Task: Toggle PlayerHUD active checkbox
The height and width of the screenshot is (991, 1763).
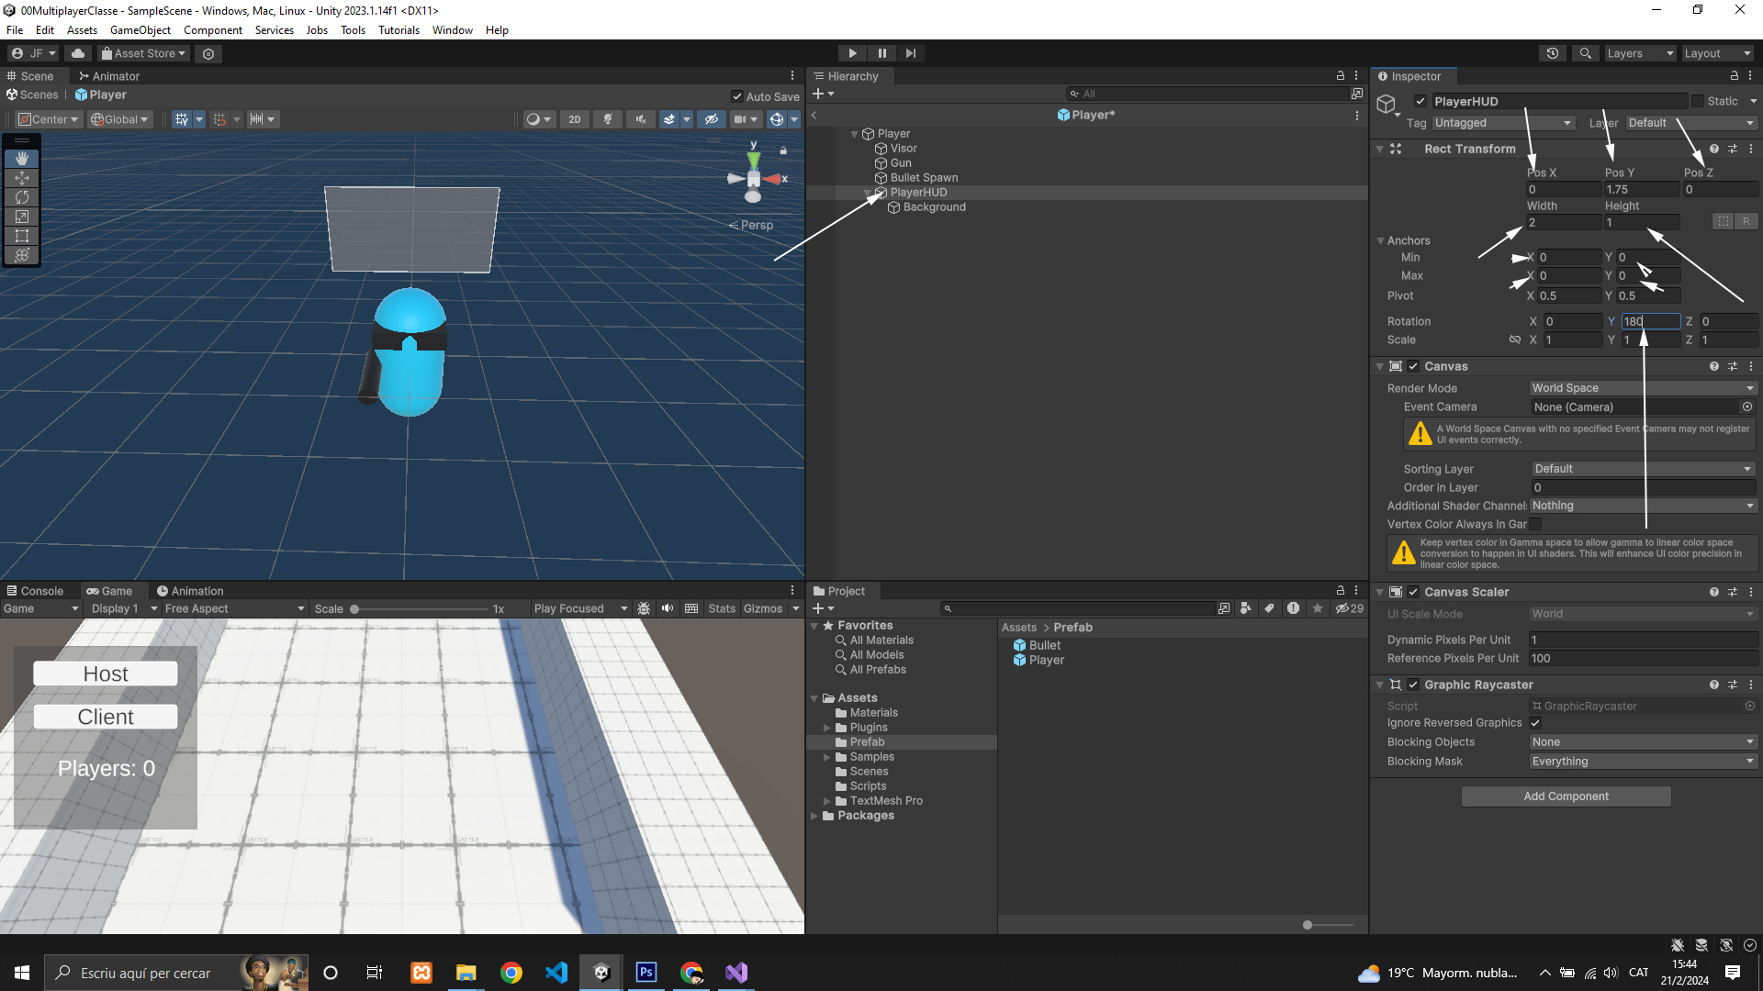Action: point(1421,102)
